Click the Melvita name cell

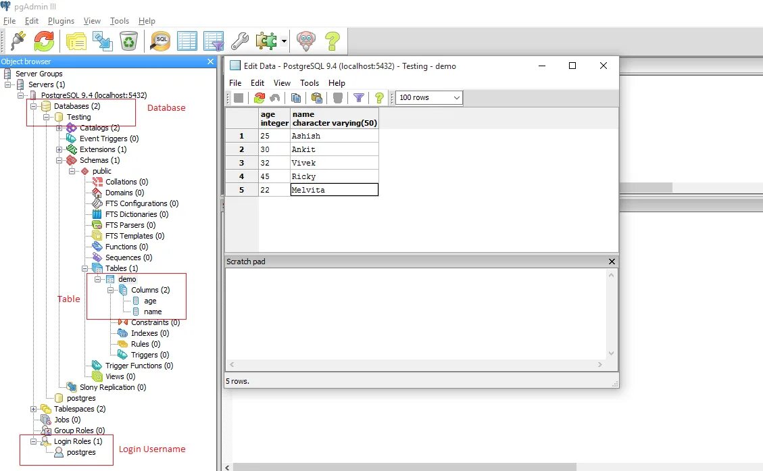(335, 190)
